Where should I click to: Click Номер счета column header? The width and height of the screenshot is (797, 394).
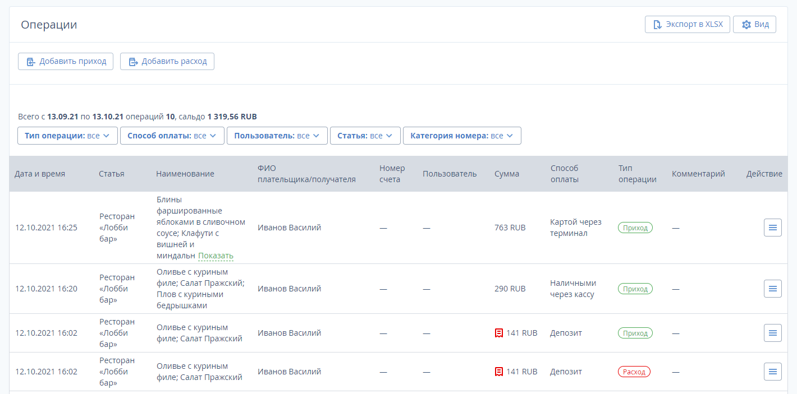point(392,174)
